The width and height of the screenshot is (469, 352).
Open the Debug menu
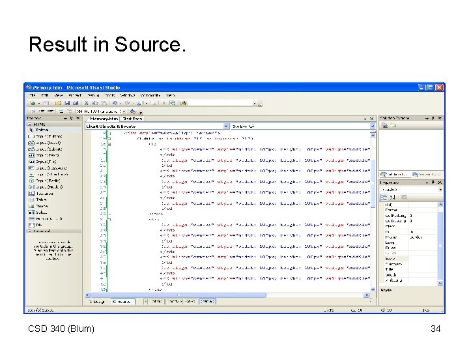pos(93,95)
